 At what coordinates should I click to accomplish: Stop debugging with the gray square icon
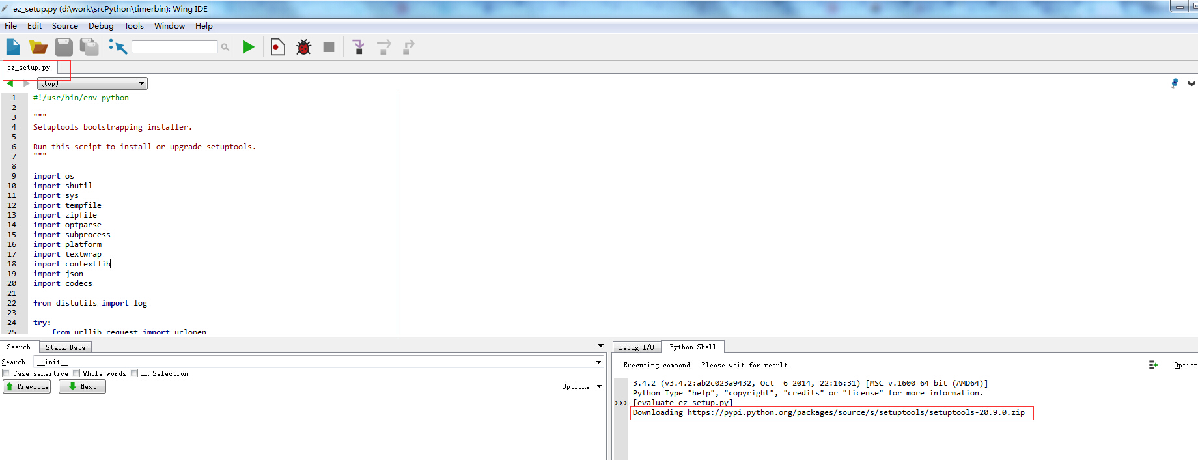(329, 47)
